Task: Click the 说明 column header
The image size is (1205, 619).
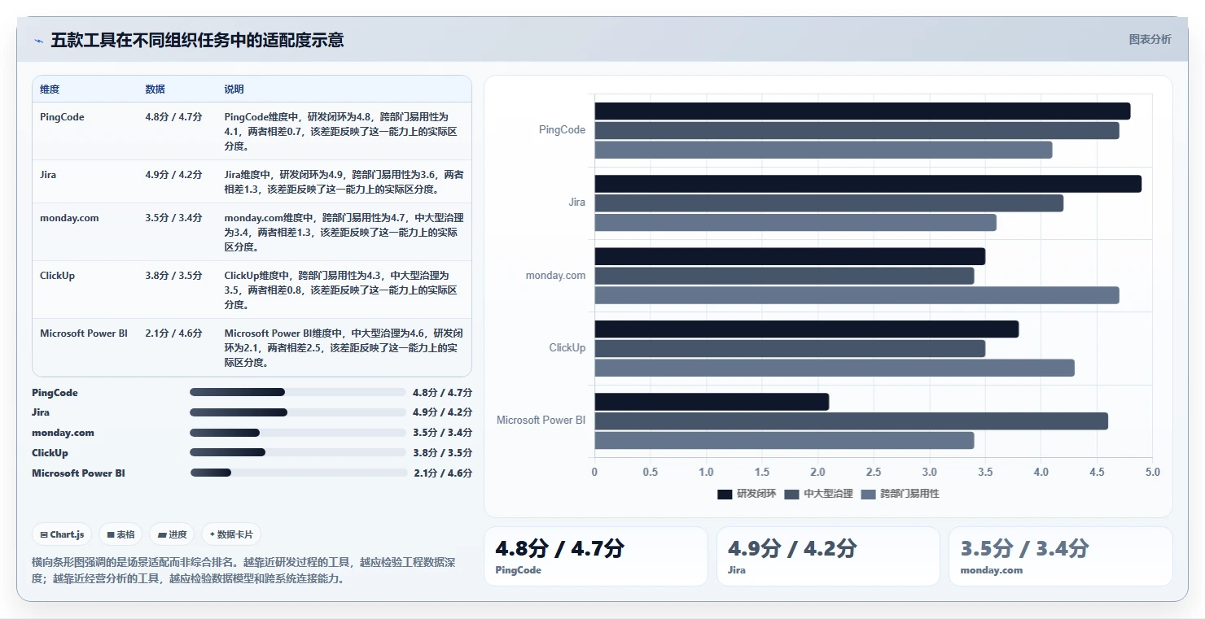Action: point(234,89)
